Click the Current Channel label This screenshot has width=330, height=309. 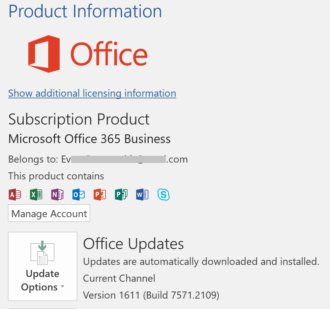coord(119,278)
